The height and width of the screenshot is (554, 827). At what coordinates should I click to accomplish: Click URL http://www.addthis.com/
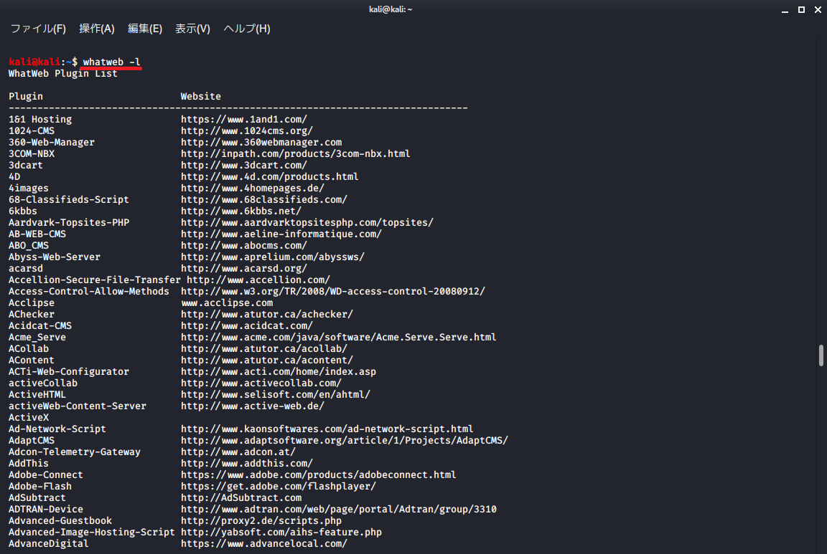point(247,464)
